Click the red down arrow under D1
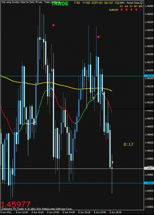The image size is (154, 215). 131,10
